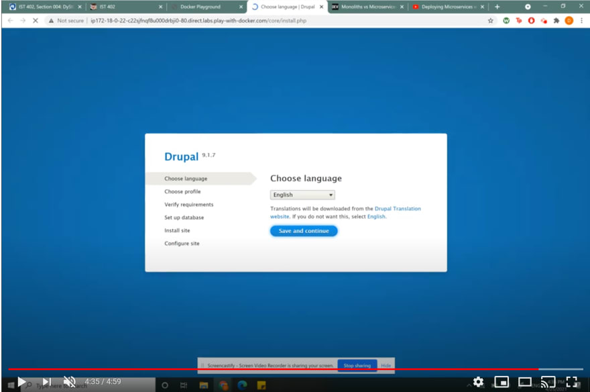Viewport: 590px width, 392px height.
Task: Open Microsoft Edge from the taskbar
Action: point(242,385)
